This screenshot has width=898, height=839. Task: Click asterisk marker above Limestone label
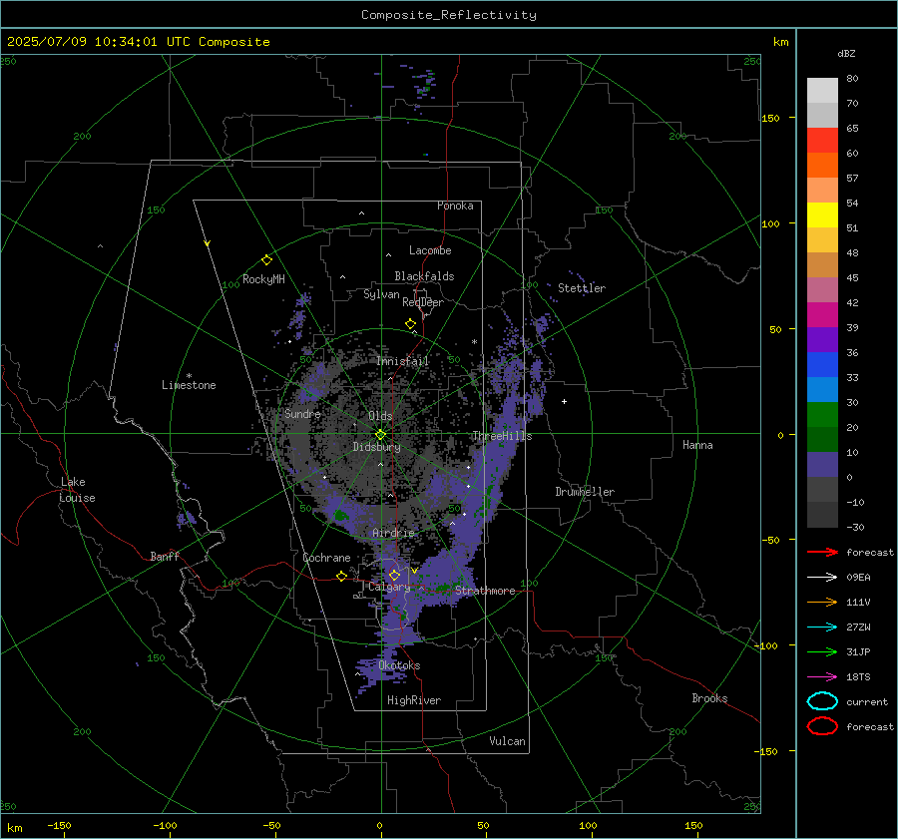pyautogui.click(x=189, y=376)
